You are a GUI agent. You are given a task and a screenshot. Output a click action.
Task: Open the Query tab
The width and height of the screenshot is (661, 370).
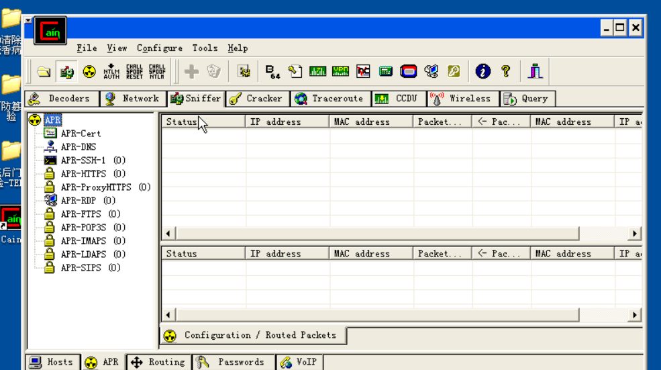coord(527,99)
